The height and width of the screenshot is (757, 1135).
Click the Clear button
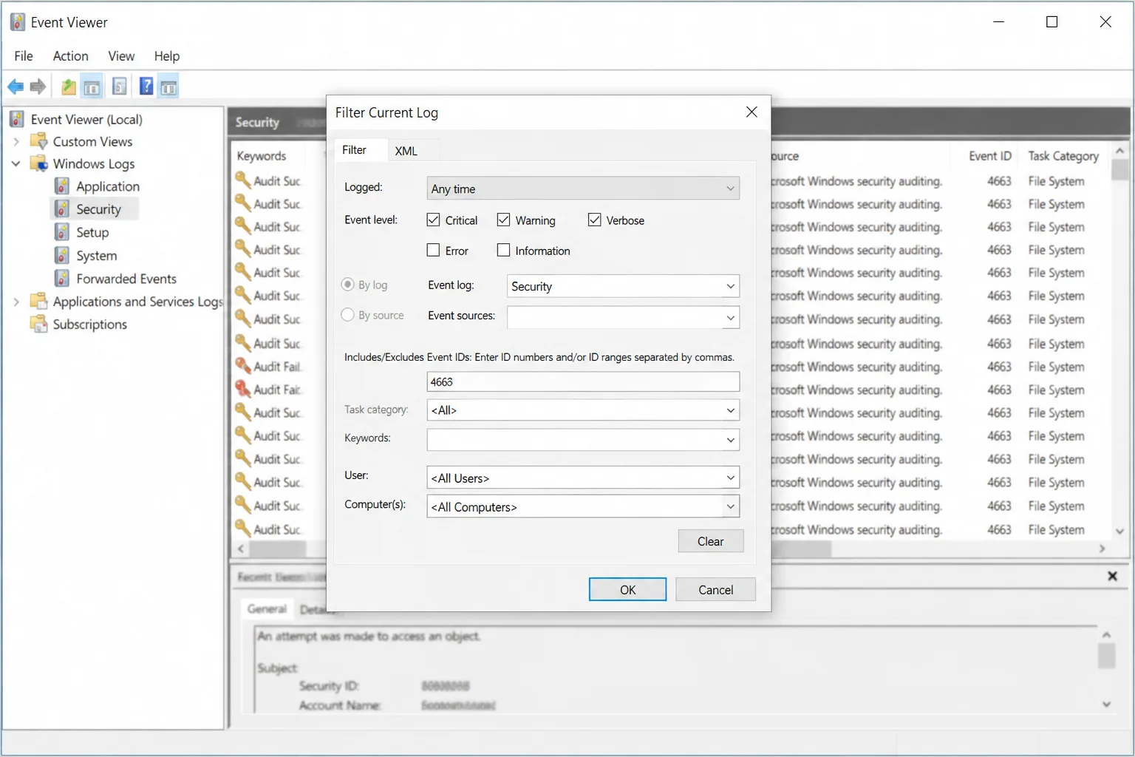(711, 541)
